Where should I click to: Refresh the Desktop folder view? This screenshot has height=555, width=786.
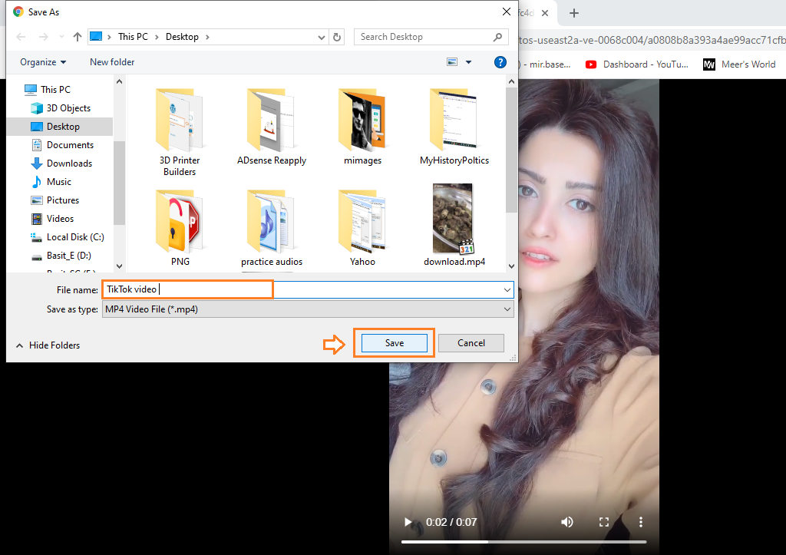click(x=337, y=37)
